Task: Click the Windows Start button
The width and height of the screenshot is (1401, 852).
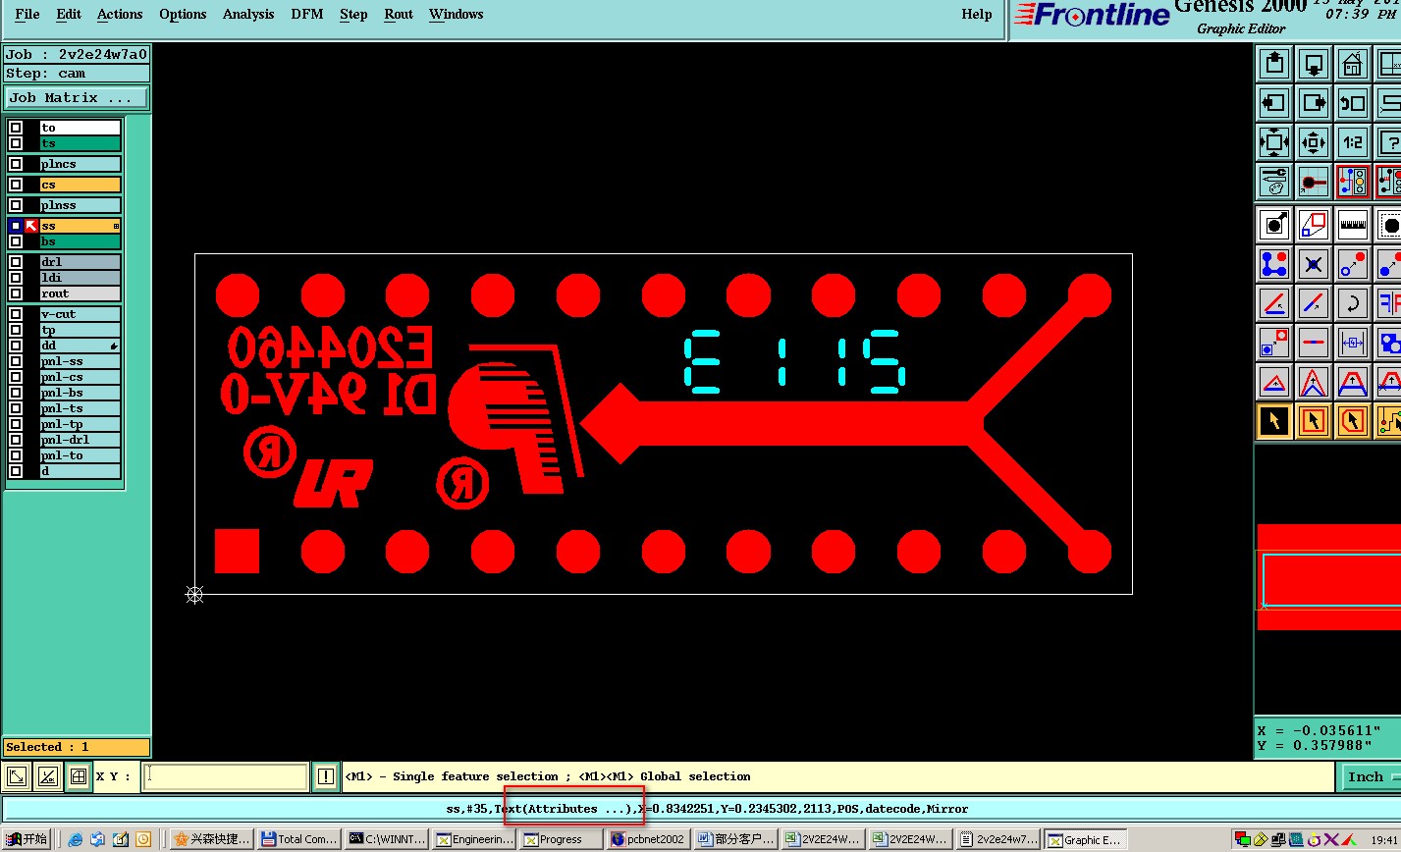Action: (x=27, y=839)
